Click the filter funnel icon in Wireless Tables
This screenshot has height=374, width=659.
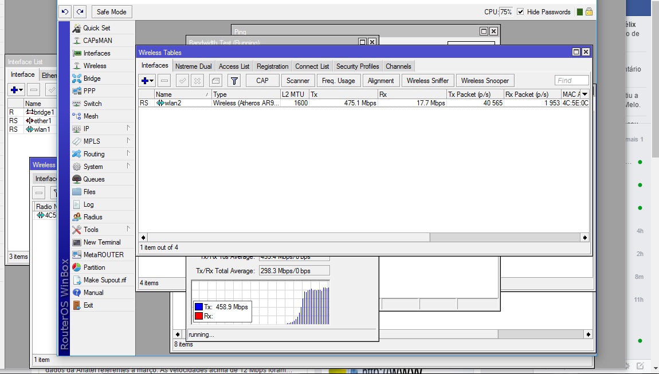coord(234,81)
